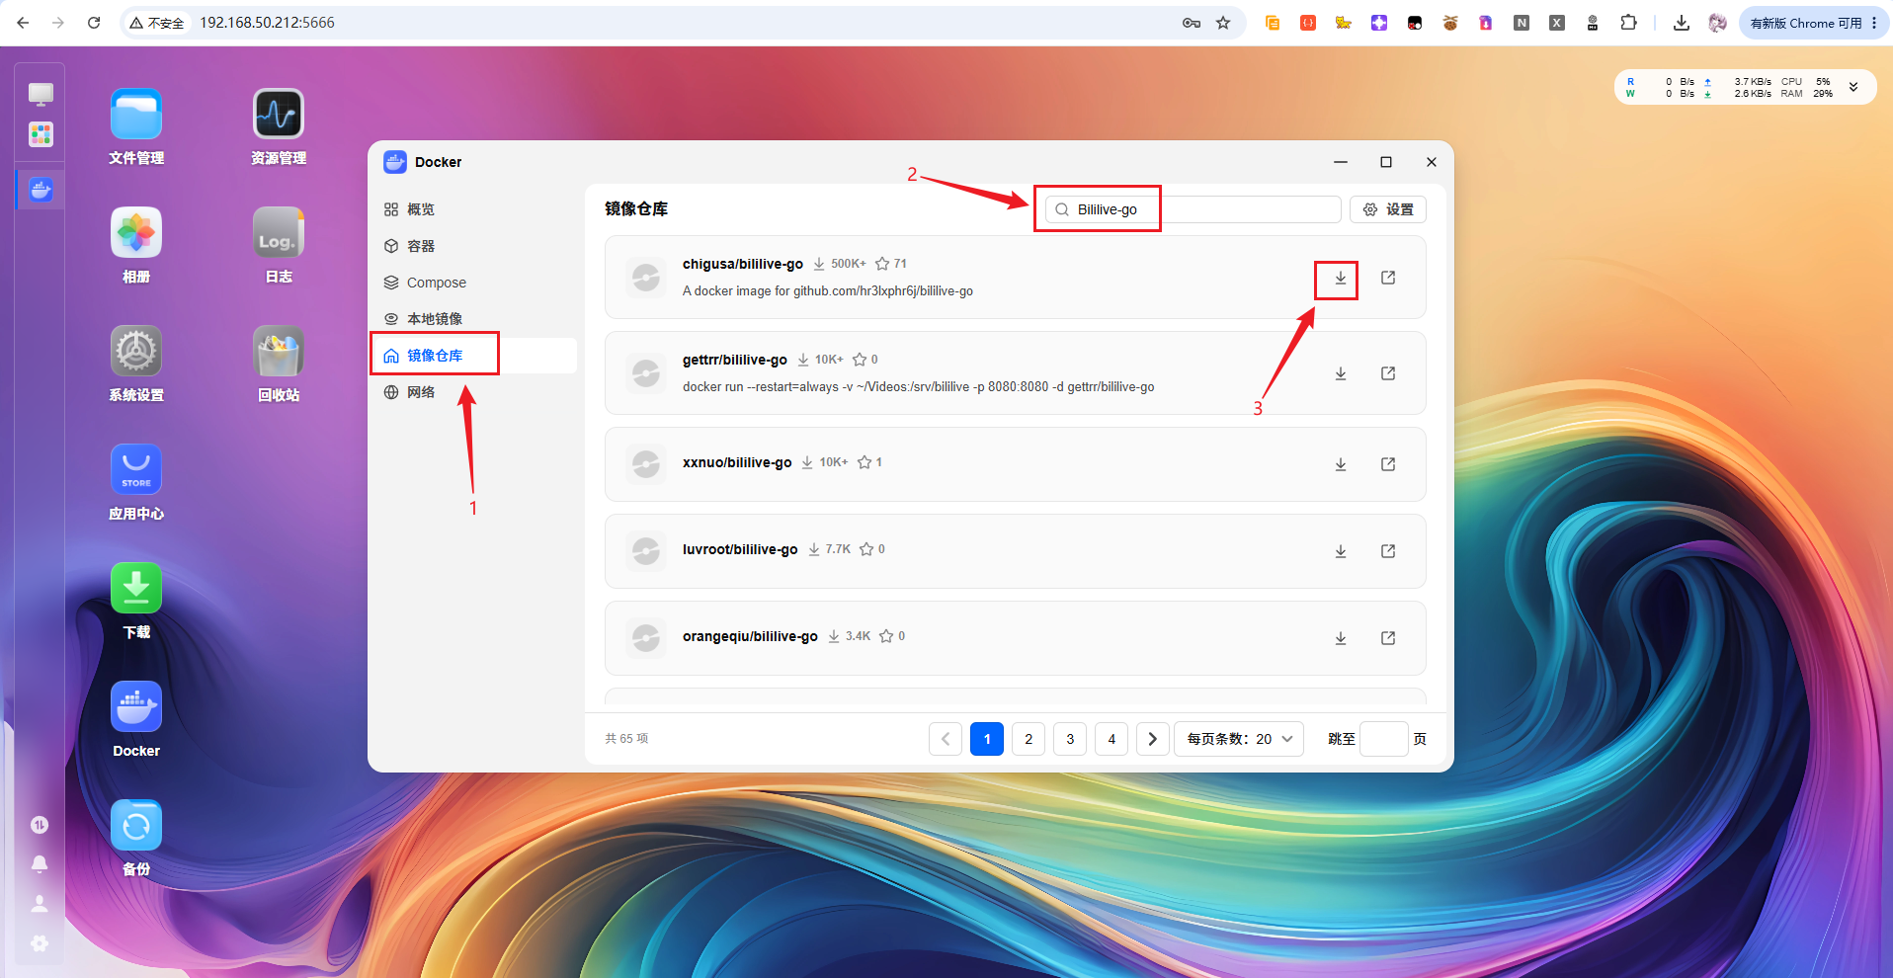Click the luvroot/bililive-go image name
Image resolution: width=1893 pixels, height=978 pixels.
point(740,549)
